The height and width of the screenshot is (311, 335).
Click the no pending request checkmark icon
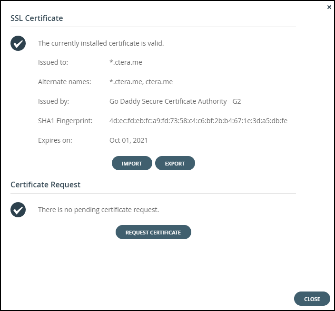[18, 210]
